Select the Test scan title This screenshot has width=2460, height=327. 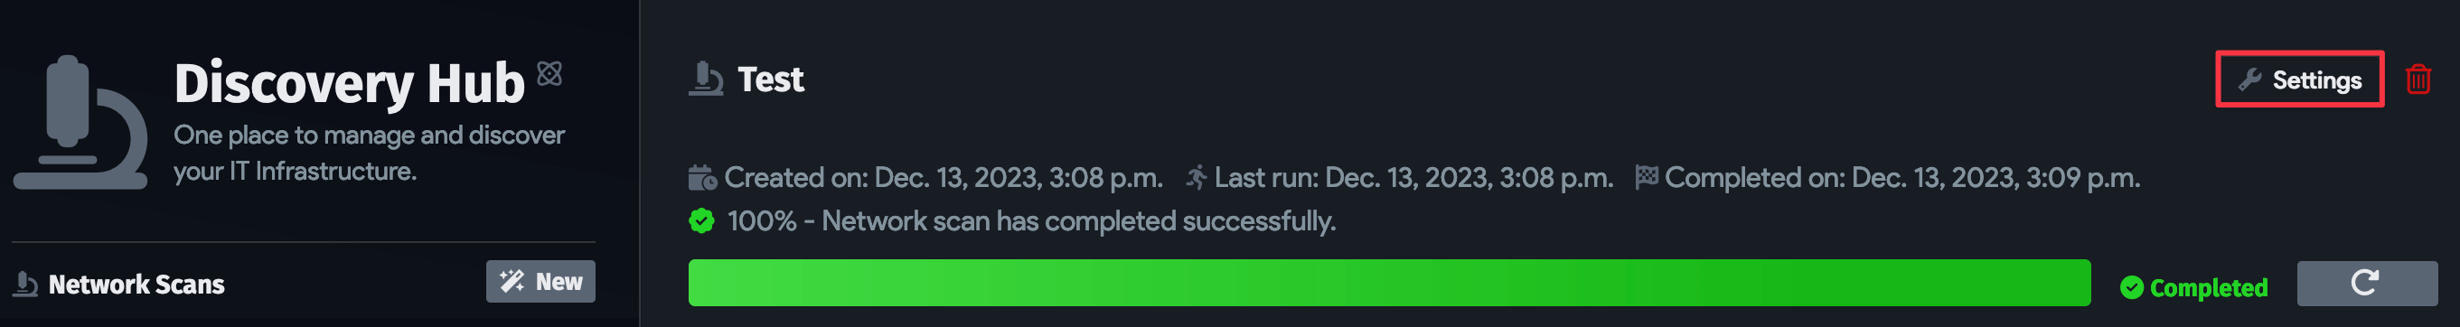tap(771, 79)
